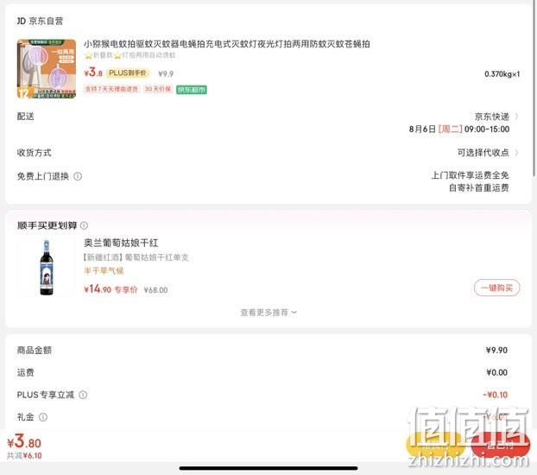Open 收货方式 pickup option row
The width and height of the screenshot is (537, 475).
[268, 153]
